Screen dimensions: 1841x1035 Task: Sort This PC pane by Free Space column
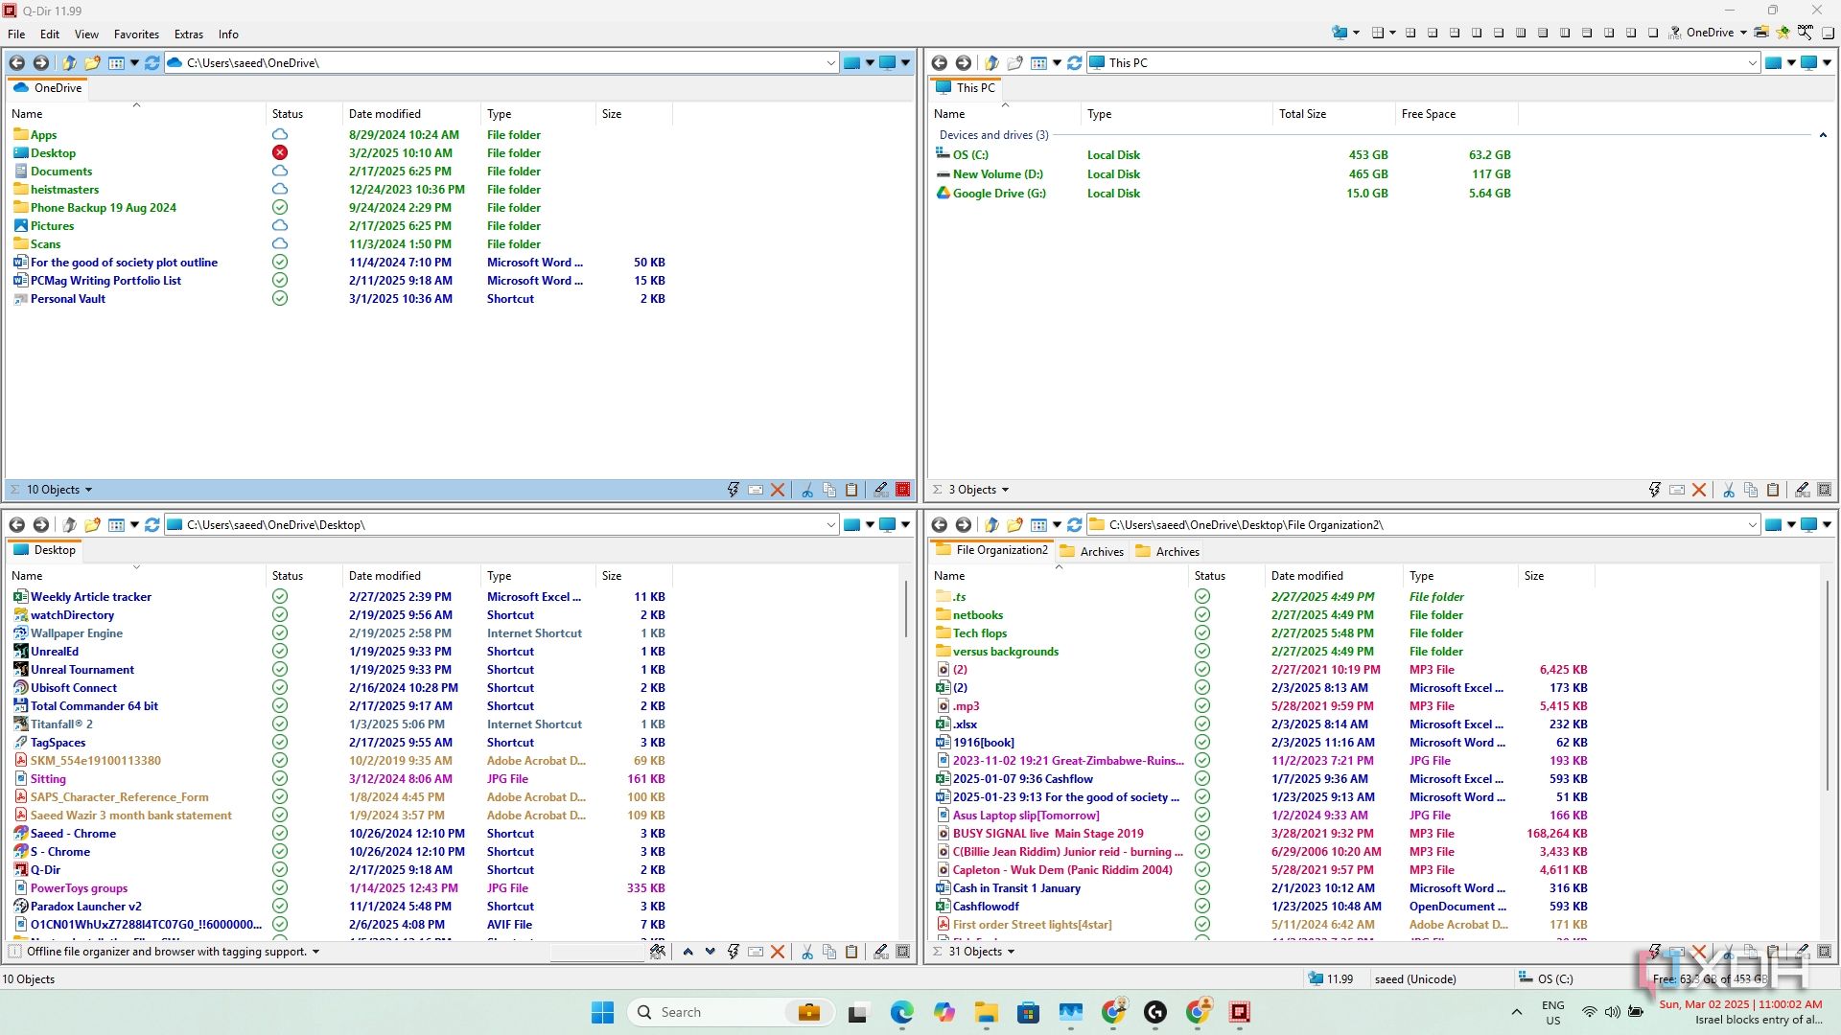1456,114
